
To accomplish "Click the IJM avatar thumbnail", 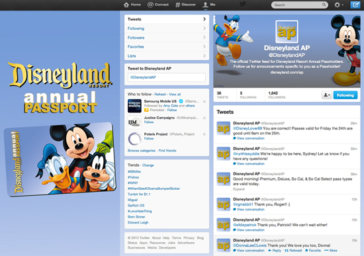I will [134, 122].
